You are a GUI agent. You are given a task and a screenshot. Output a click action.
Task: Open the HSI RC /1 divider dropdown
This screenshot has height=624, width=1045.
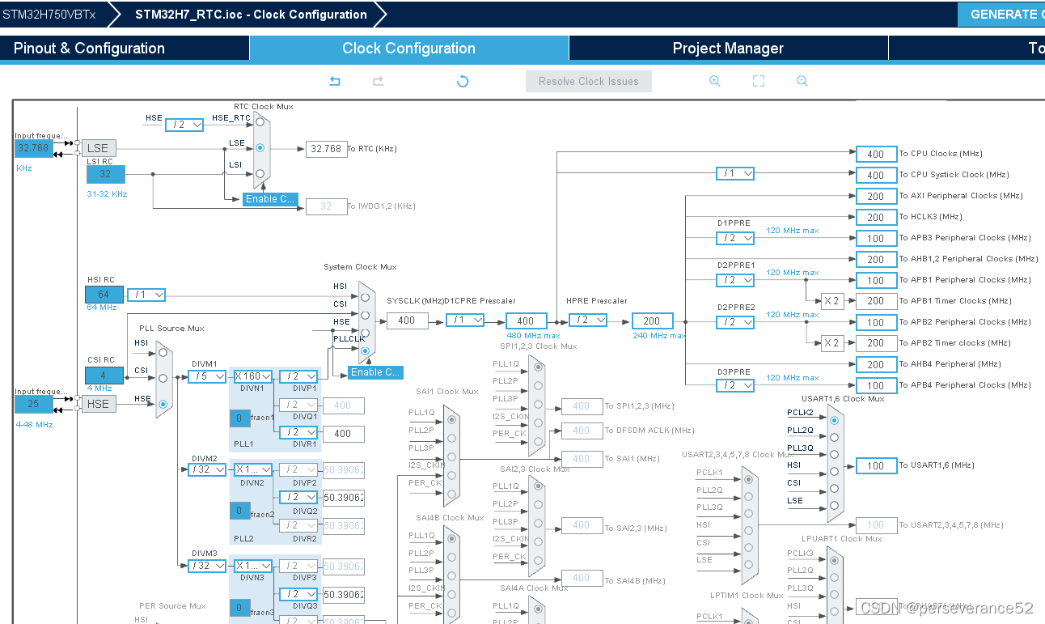pyautogui.click(x=146, y=295)
